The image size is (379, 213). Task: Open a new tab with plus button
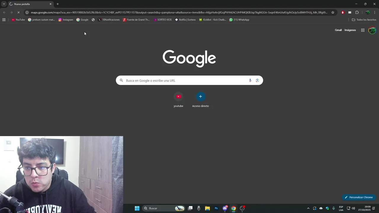coord(57,4)
